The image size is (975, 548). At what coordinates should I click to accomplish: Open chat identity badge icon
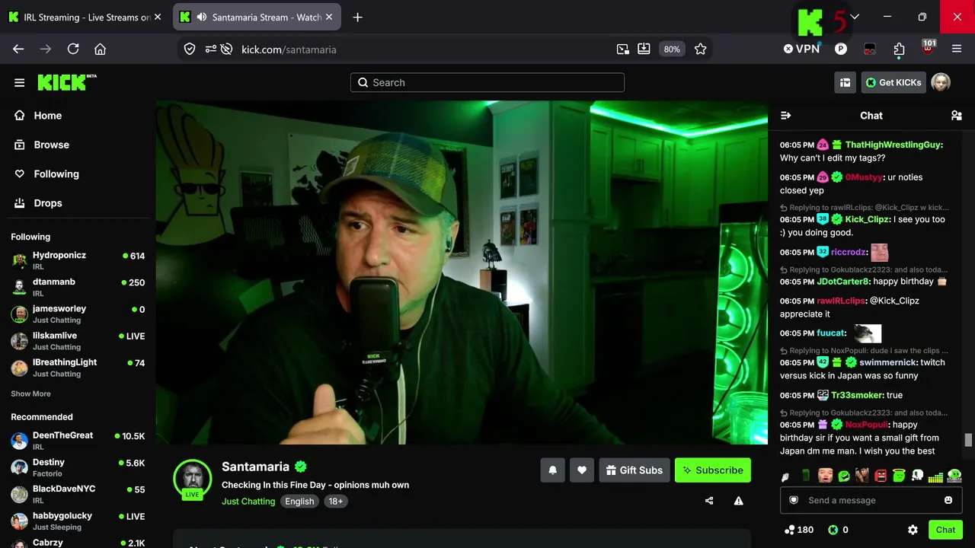pyautogui.click(x=794, y=500)
